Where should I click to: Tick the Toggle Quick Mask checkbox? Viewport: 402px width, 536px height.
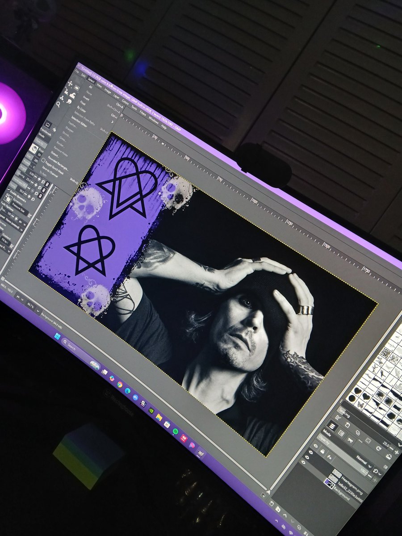43,160
